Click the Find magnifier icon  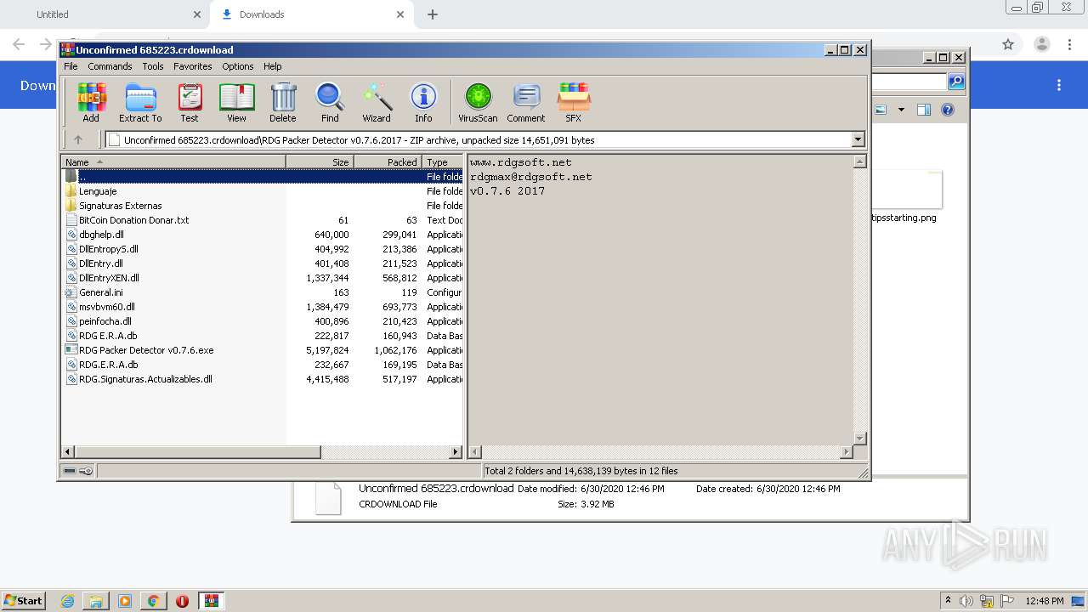[x=330, y=102]
